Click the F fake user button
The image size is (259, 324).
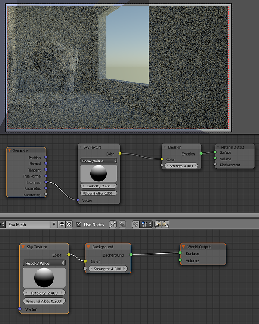(54, 224)
